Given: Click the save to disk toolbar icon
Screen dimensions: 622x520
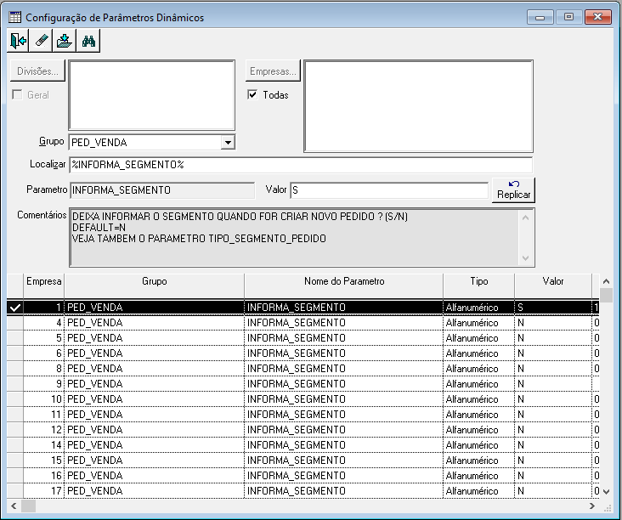Looking at the screenshot, I should [65, 41].
